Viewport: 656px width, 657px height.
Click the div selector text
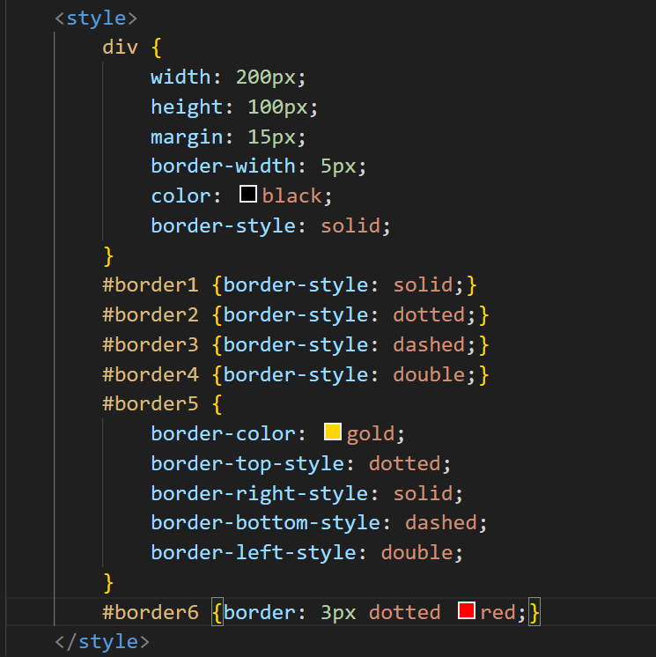[121, 47]
